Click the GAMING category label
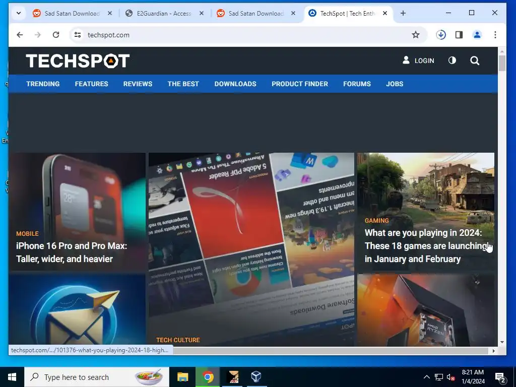Image resolution: width=516 pixels, height=387 pixels. [x=377, y=221]
